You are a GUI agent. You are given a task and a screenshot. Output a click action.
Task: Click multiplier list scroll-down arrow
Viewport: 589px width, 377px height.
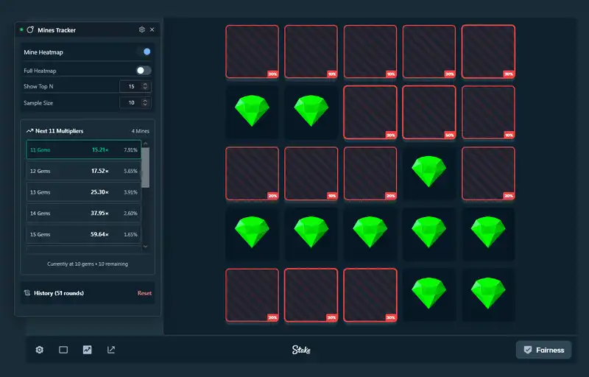(145, 247)
